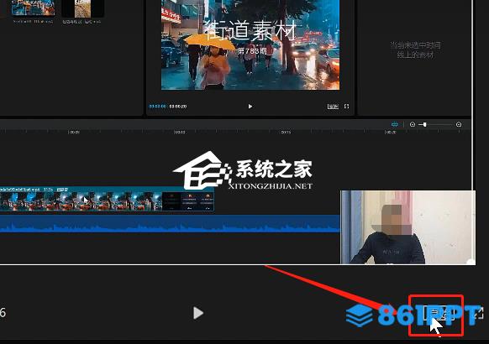Screen dimensions: 489x344
Task: Play the street footage preview
Action: pyautogui.click(x=250, y=107)
